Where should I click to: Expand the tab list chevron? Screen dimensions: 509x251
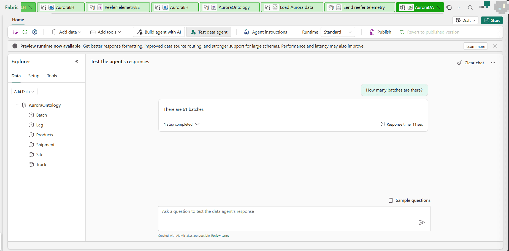point(459,7)
